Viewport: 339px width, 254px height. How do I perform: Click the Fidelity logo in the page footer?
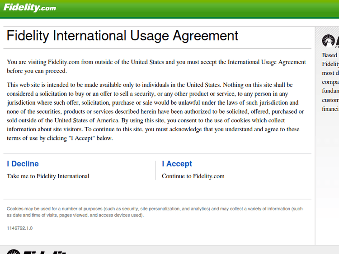tap(36, 251)
